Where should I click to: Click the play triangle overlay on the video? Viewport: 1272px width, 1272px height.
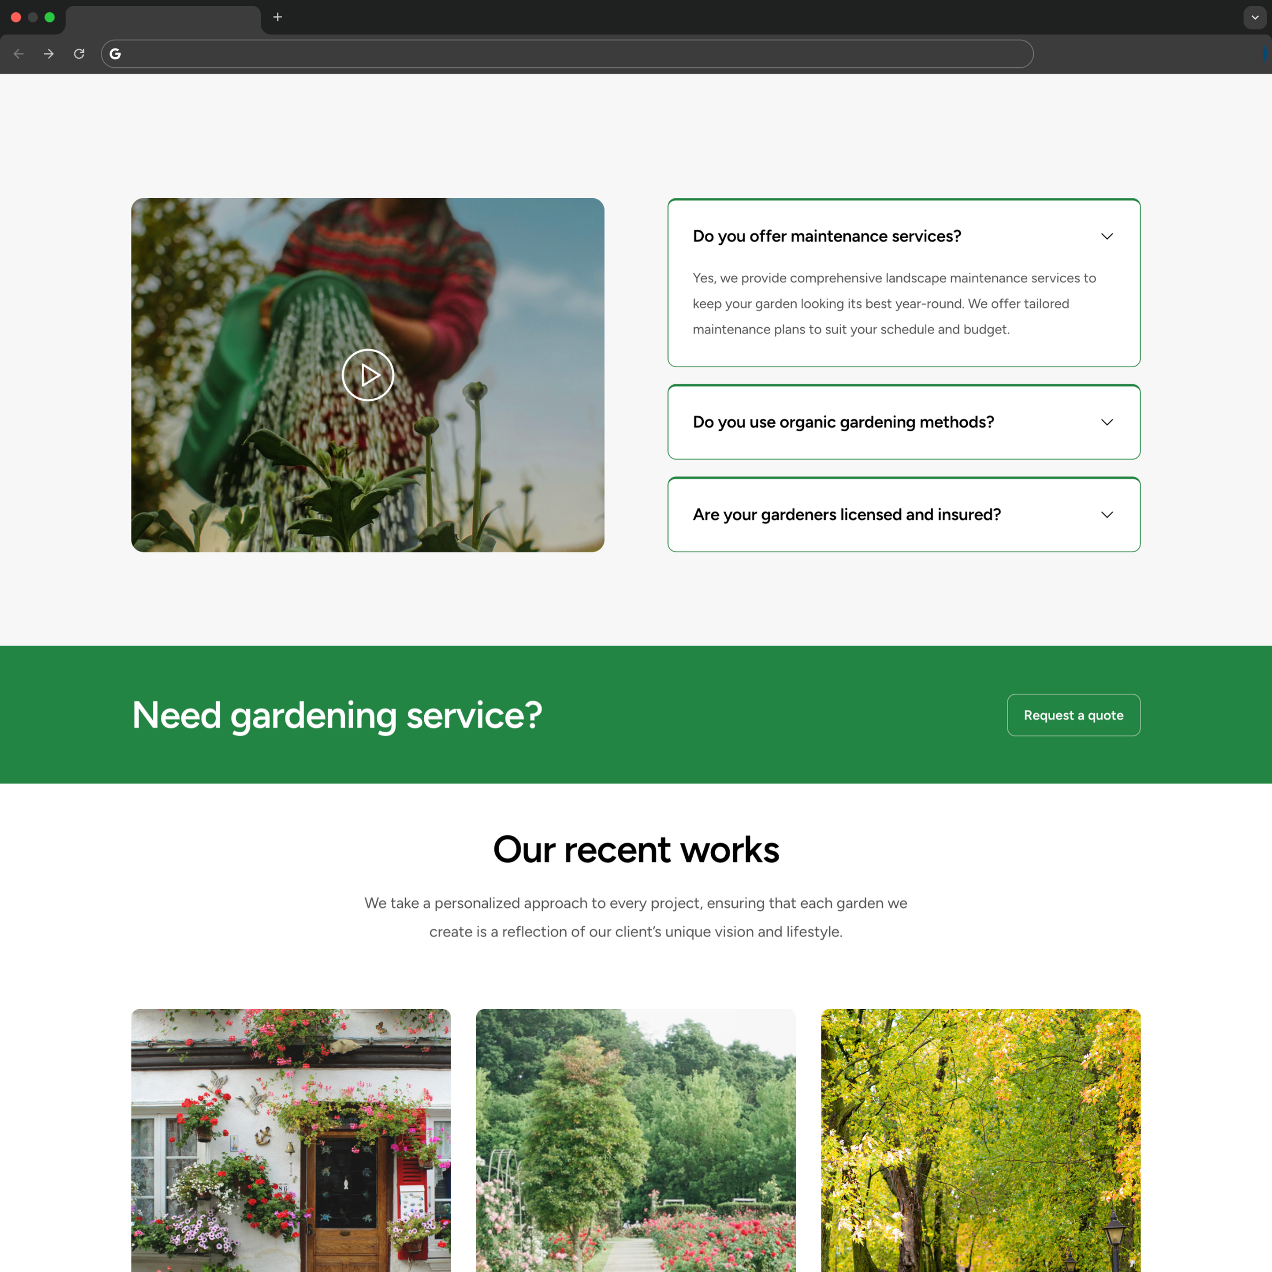click(367, 374)
